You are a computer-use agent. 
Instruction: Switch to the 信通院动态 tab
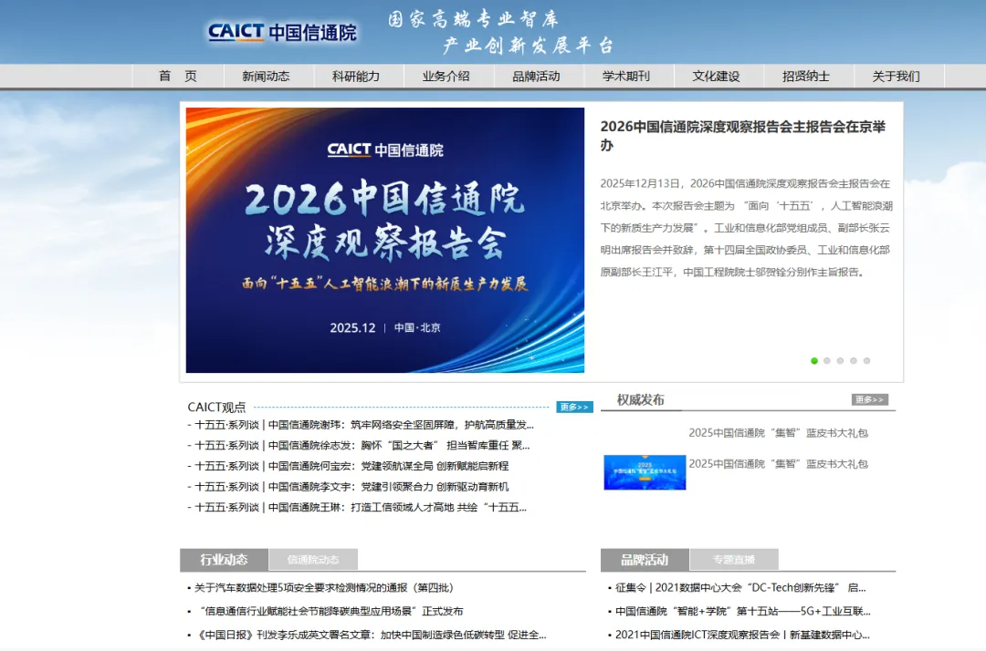[313, 559]
